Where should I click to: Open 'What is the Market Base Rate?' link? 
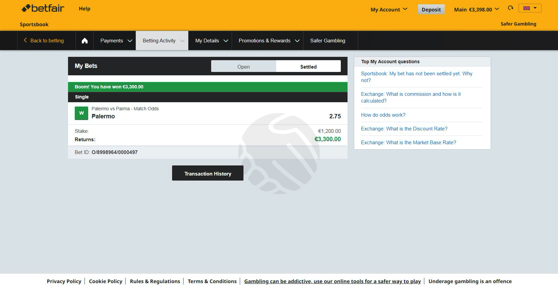tap(408, 143)
